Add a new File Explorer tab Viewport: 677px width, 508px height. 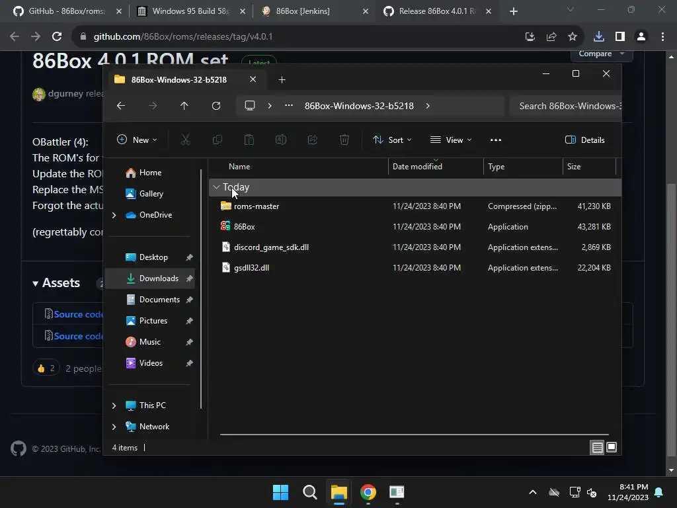pos(282,80)
